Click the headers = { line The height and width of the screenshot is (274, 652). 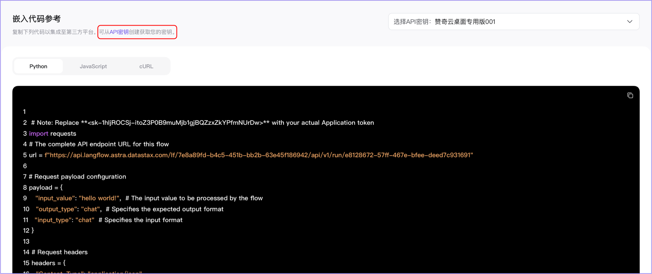(48, 263)
